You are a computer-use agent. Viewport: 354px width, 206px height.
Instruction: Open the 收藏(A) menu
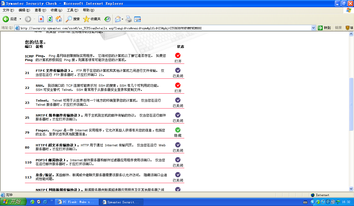[56, 10]
